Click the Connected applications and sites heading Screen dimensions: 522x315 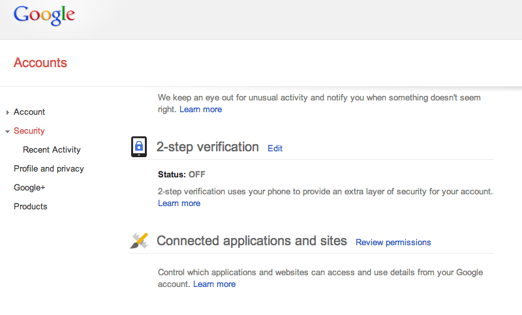coord(252,241)
